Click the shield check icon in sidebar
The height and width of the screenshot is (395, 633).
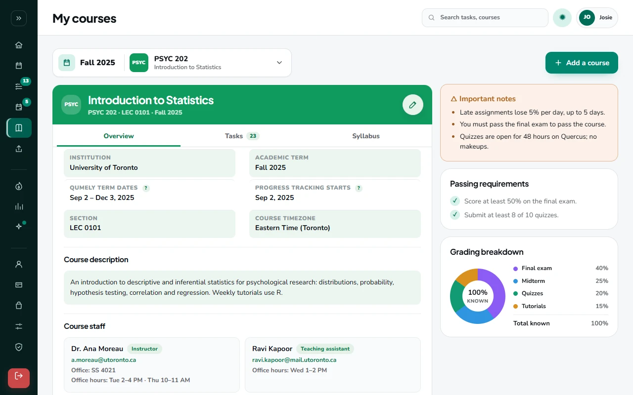(19, 347)
